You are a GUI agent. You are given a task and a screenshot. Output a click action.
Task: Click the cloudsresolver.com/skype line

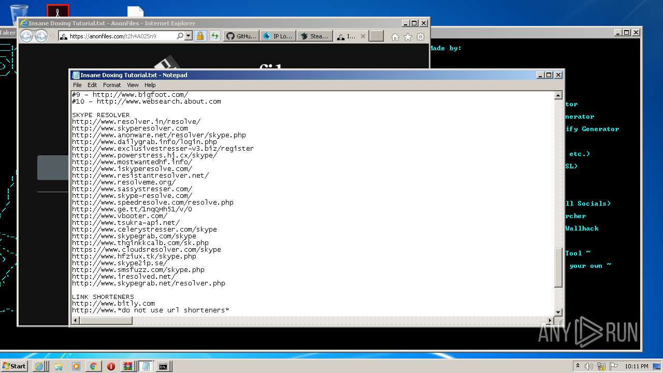coord(147,250)
